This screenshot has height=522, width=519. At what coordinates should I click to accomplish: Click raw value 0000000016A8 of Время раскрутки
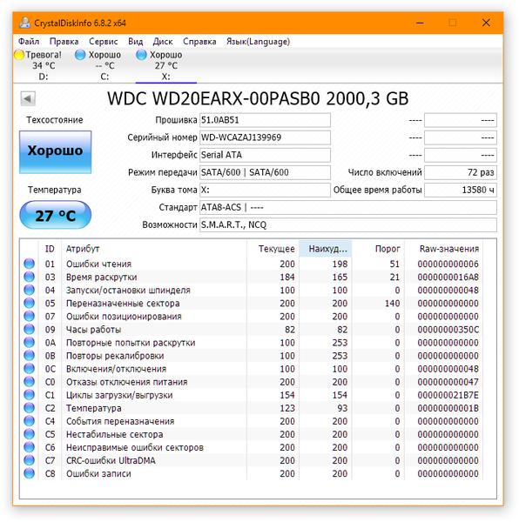pyautogui.click(x=448, y=277)
